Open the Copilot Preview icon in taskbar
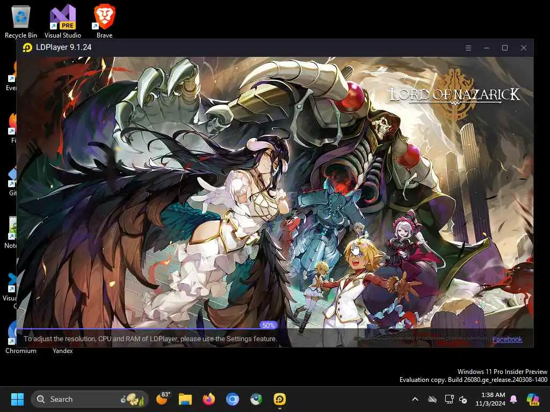 (x=533, y=399)
